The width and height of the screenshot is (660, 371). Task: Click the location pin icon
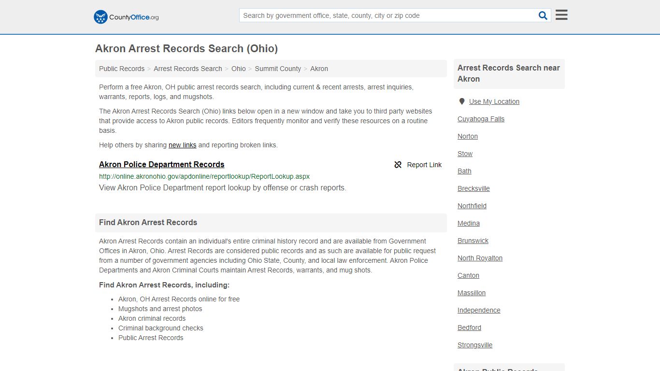point(462,101)
